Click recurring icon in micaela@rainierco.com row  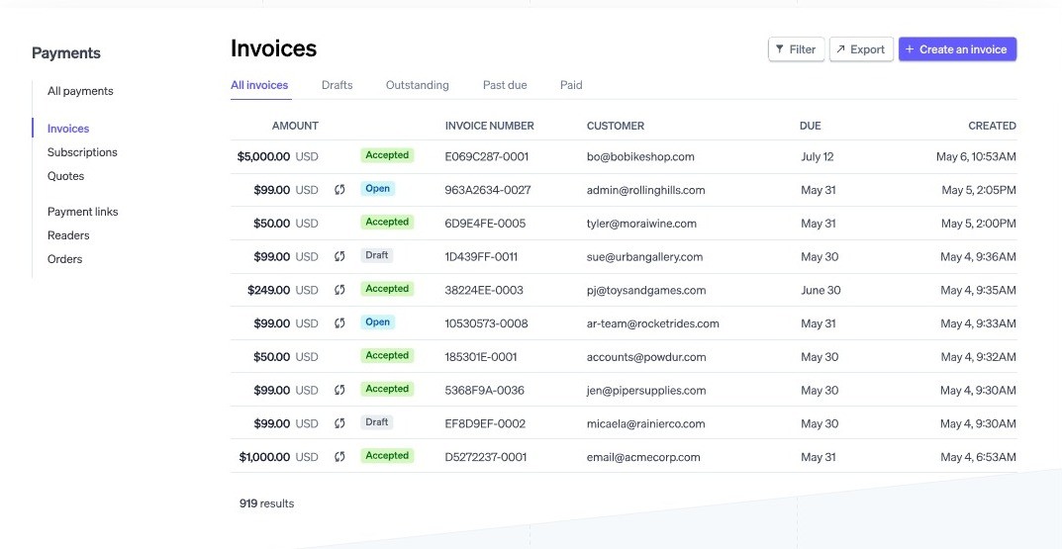tap(340, 423)
